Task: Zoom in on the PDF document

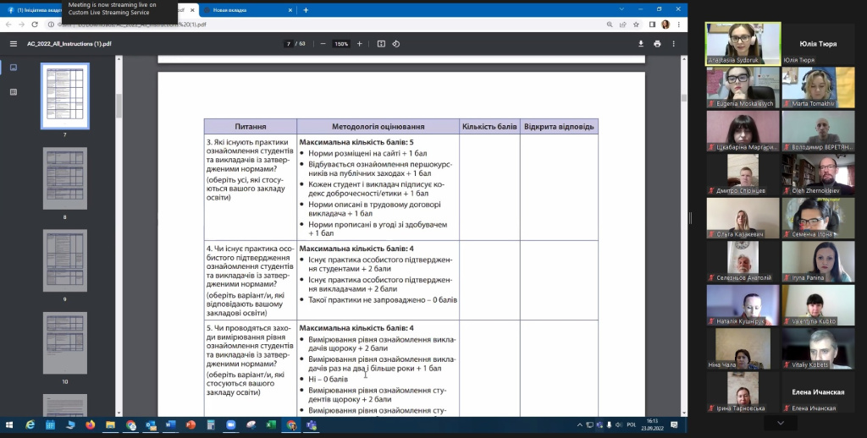Action: tap(359, 44)
